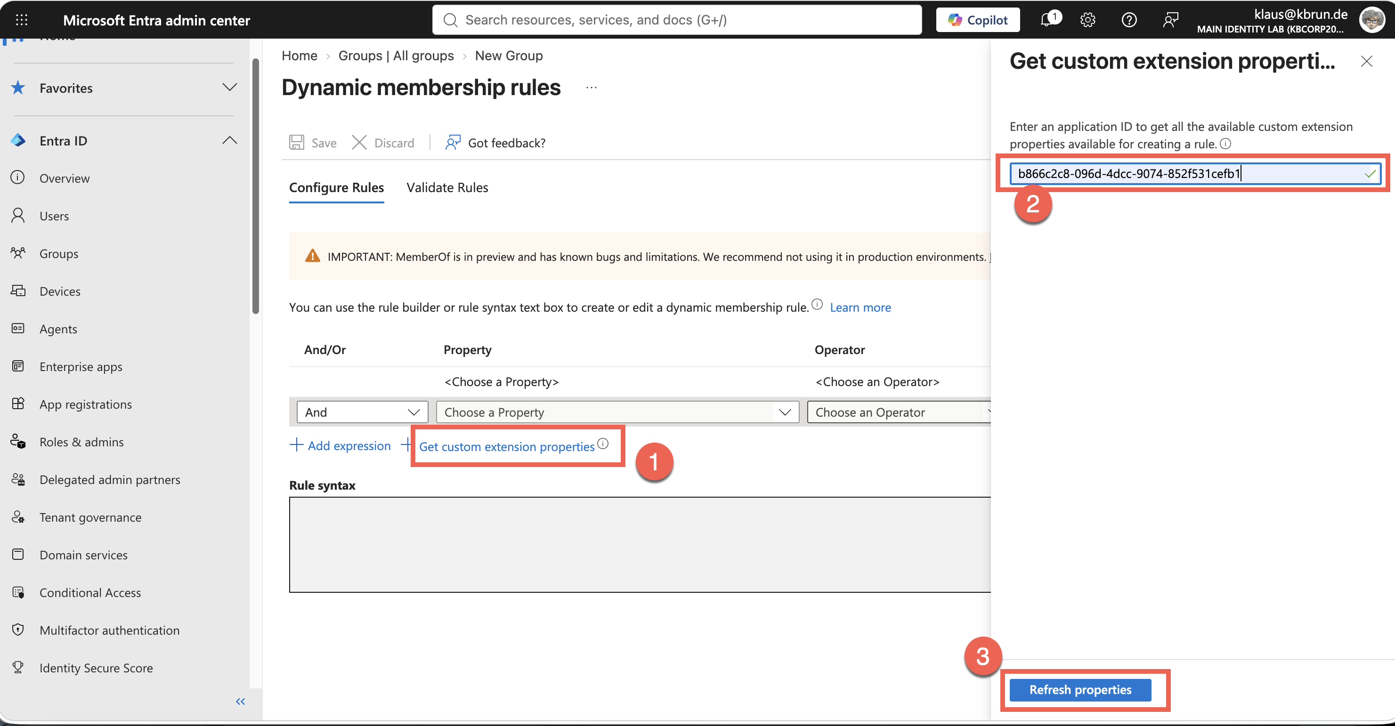Viewport: 1395px width, 726px height.
Task: Open the top bar feedback icon
Action: pos(1170,20)
